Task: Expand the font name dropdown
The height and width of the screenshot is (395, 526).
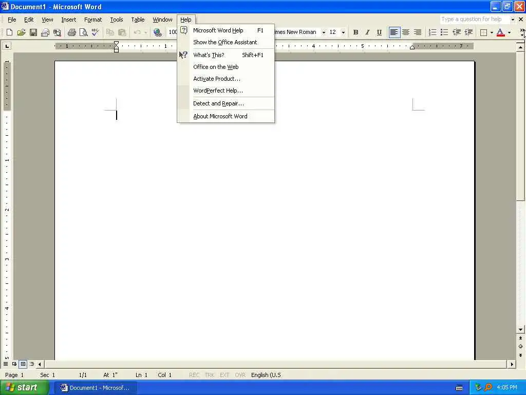Action: click(324, 32)
